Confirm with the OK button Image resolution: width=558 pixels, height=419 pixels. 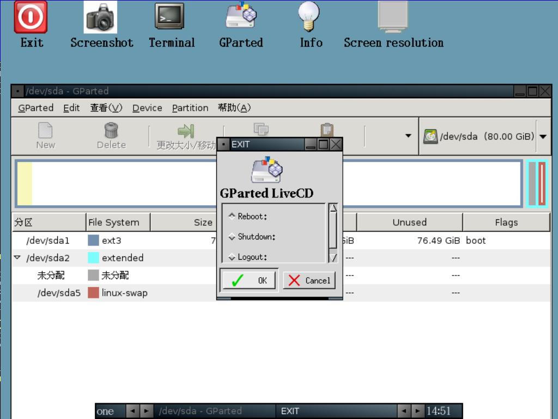point(249,280)
